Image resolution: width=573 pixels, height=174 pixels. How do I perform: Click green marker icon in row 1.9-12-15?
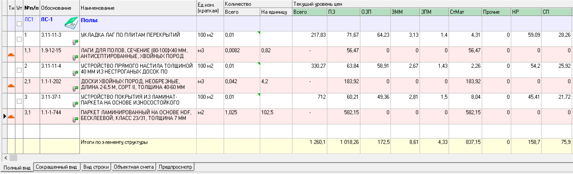pos(75,58)
